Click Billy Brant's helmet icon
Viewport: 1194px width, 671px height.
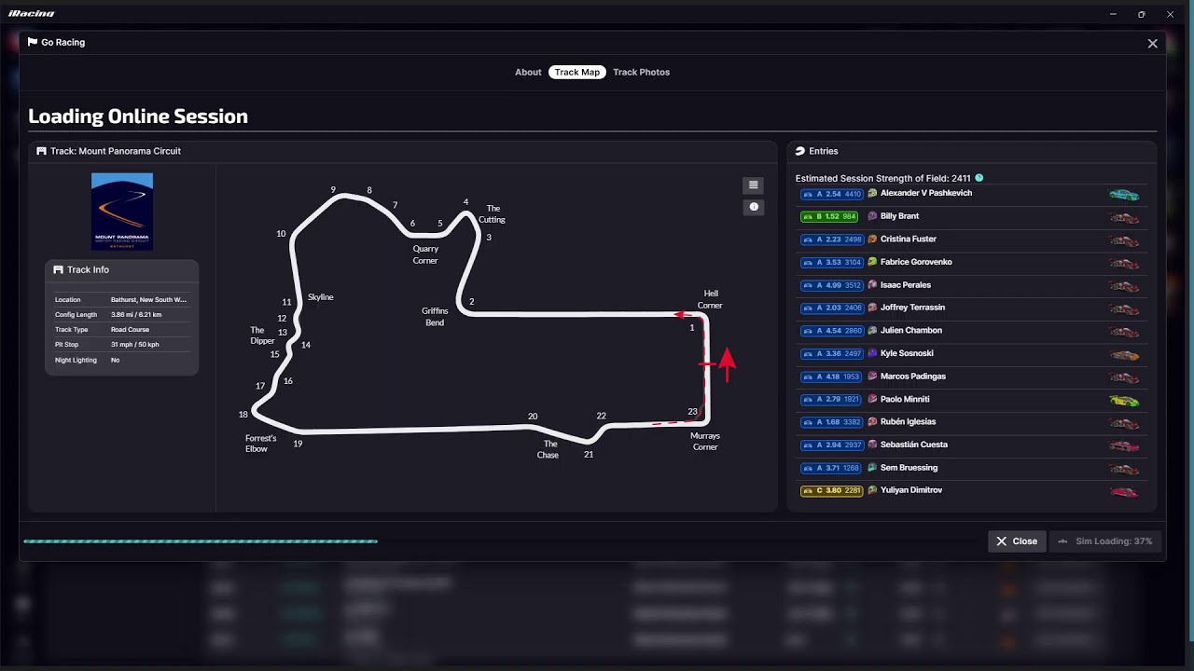tap(872, 216)
